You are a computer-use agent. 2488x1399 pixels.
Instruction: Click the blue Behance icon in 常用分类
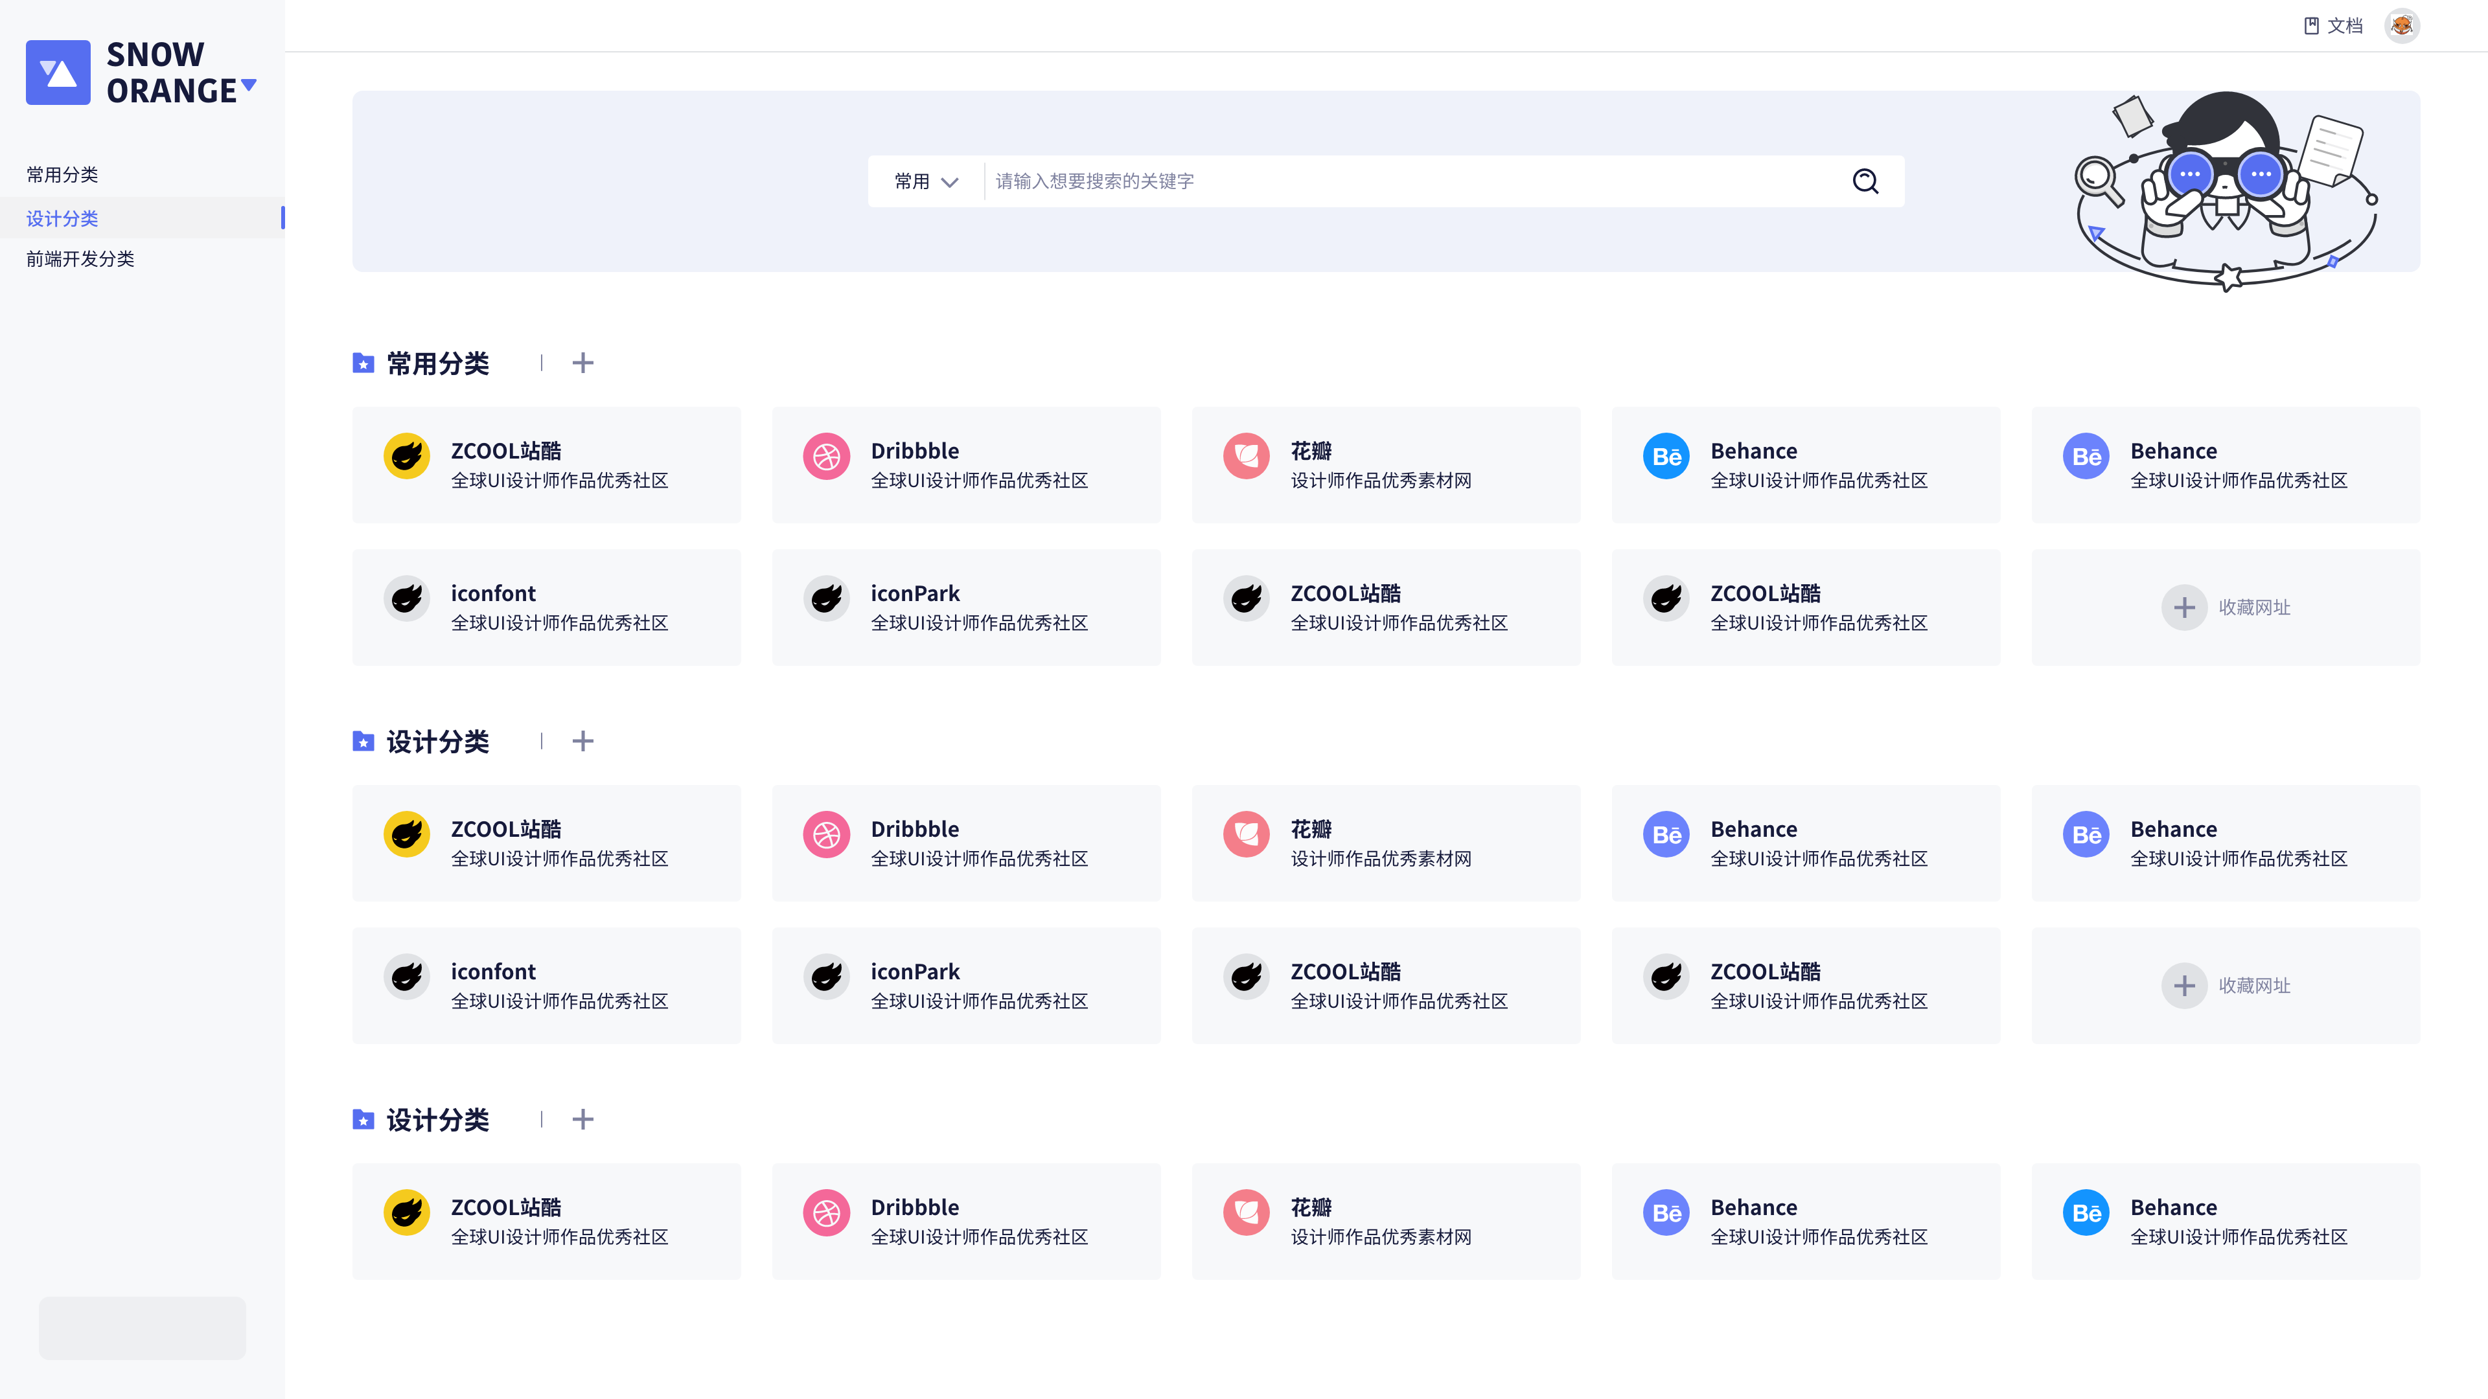1666,456
